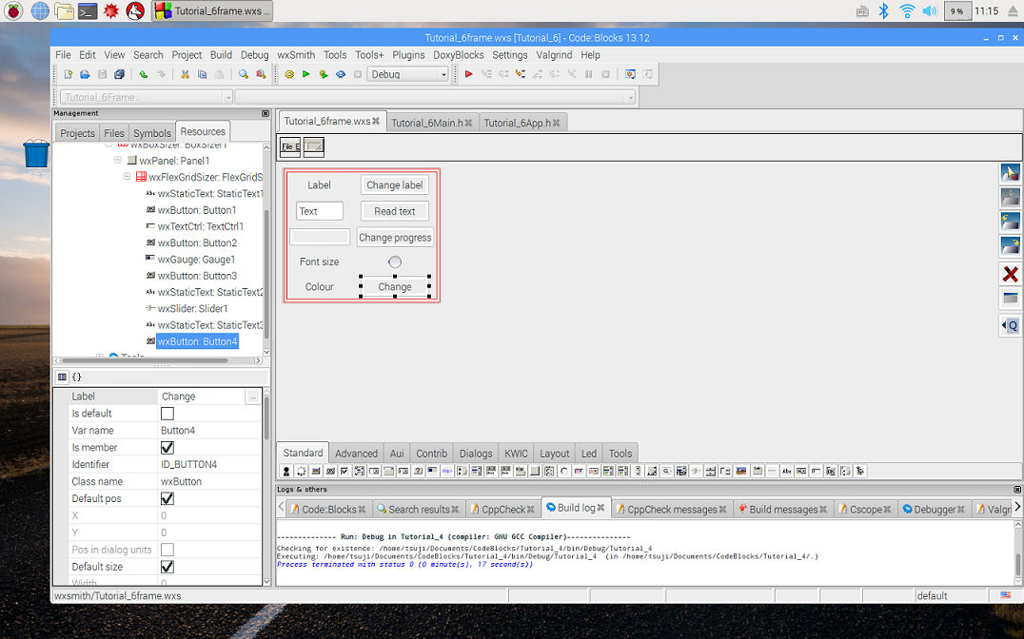Select the Change label button in designer
1024x639 pixels.
tap(394, 184)
